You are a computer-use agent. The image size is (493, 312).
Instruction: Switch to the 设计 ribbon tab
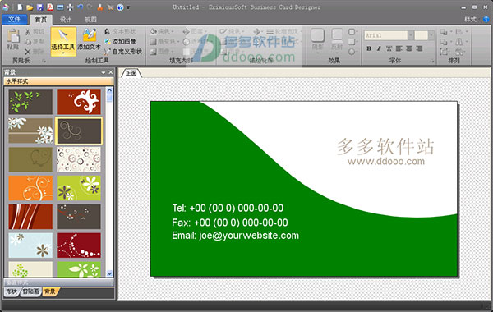coord(66,20)
